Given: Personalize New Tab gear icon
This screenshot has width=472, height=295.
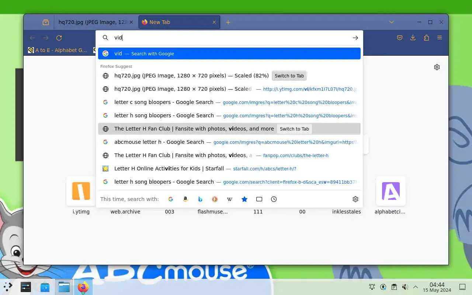Looking at the screenshot, I should click(437, 67).
